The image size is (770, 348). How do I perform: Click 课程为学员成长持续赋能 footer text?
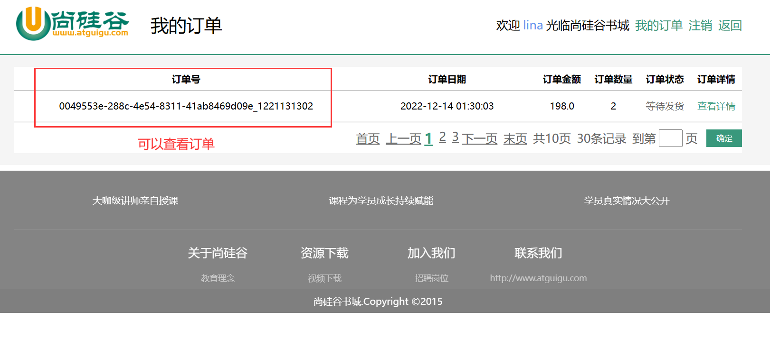tap(381, 201)
